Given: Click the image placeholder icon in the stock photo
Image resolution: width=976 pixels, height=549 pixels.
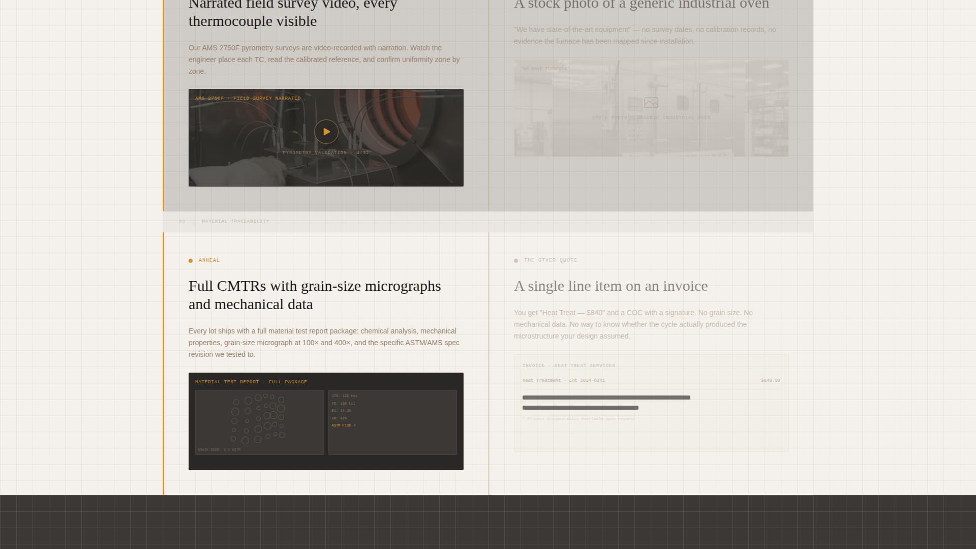Looking at the screenshot, I should click(651, 102).
